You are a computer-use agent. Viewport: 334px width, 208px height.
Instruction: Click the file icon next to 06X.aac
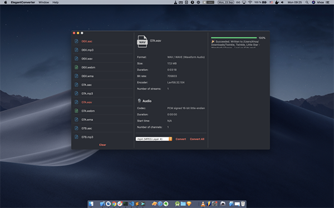tap(76, 41)
